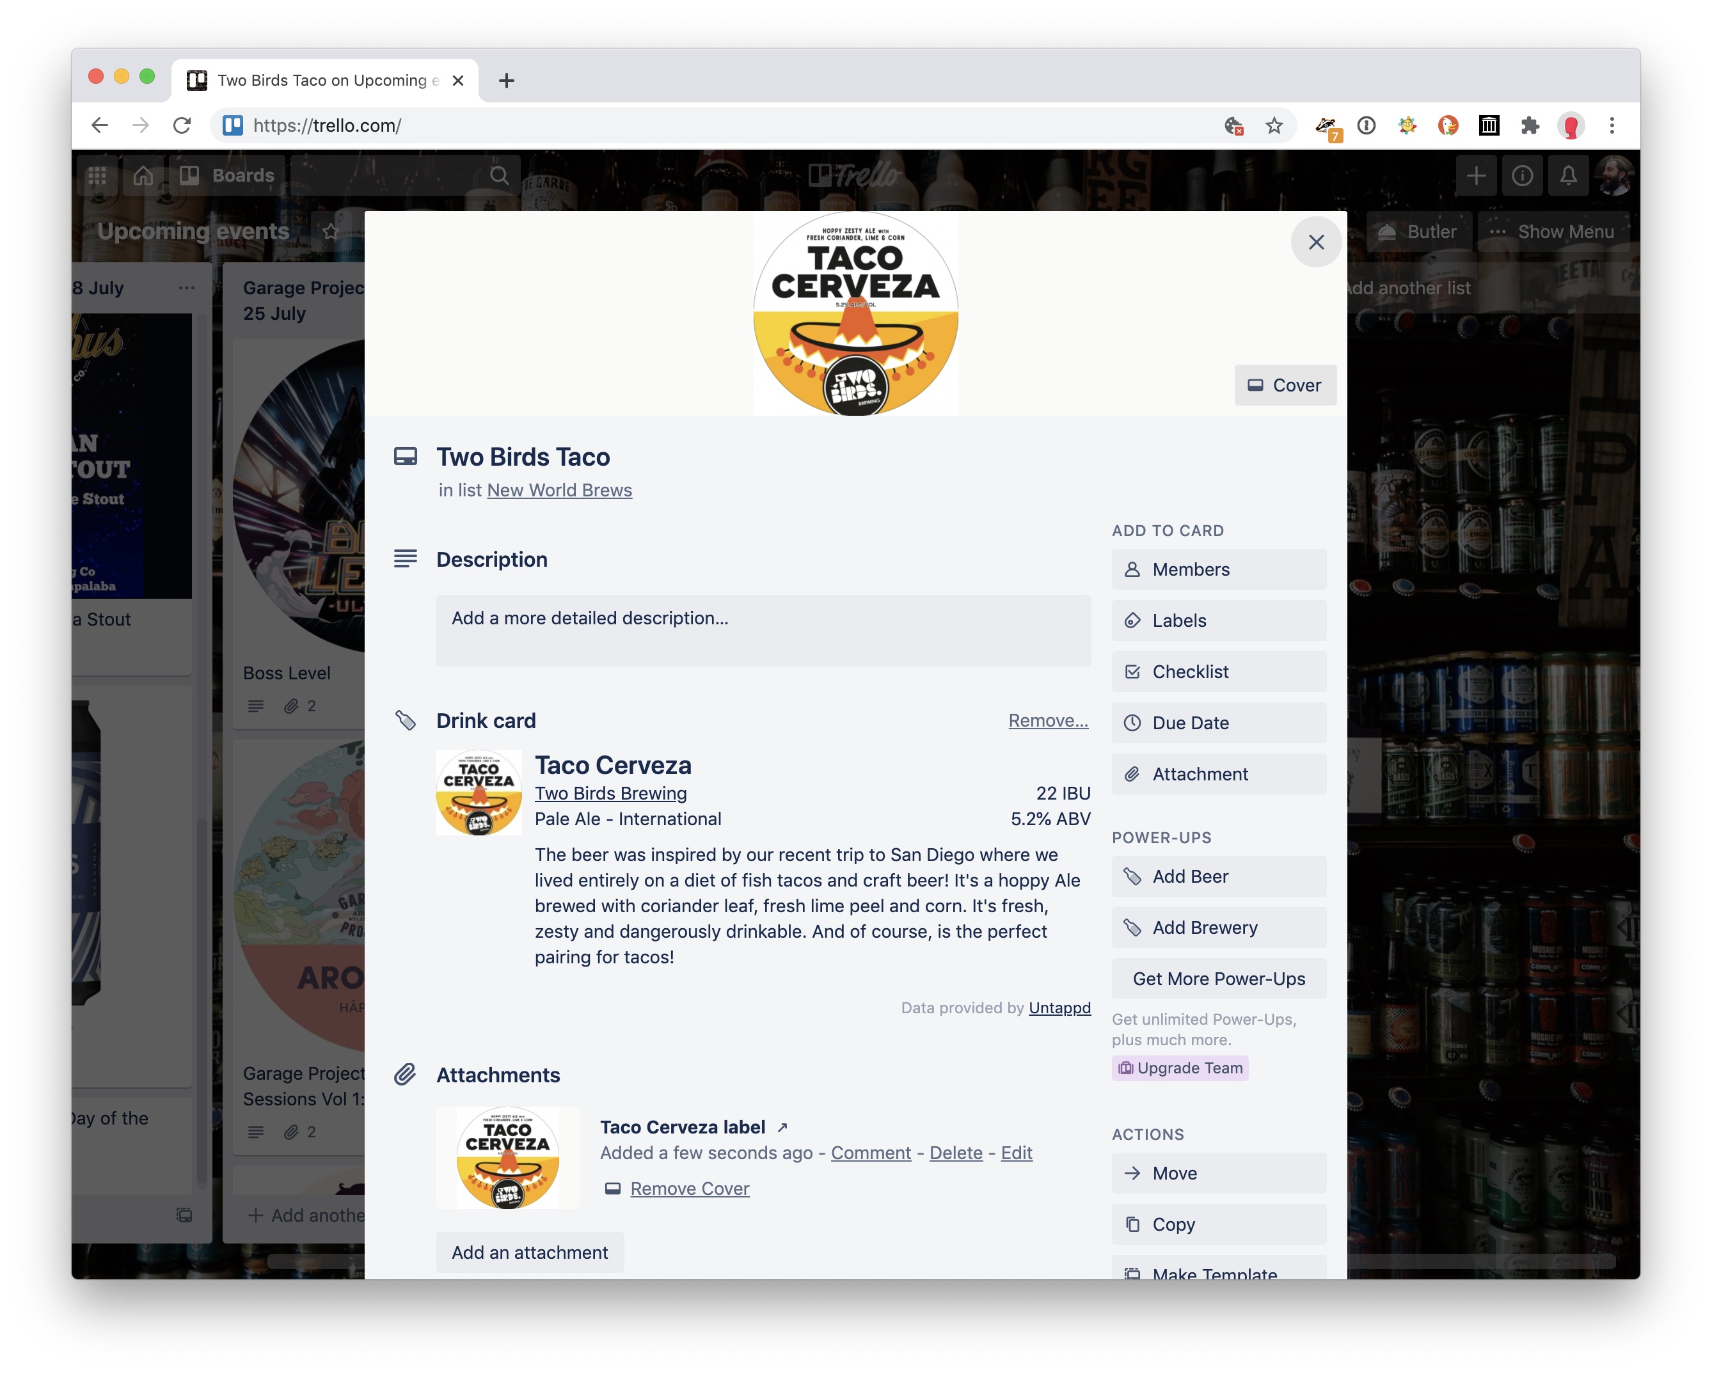Click the description text field
The image size is (1712, 1374).
[x=763, y=630]
